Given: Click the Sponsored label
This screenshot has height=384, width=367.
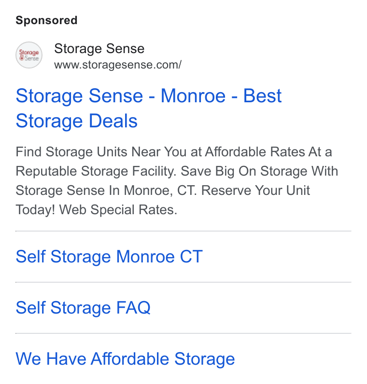Looking at the screenshot, I should (46, 20).
